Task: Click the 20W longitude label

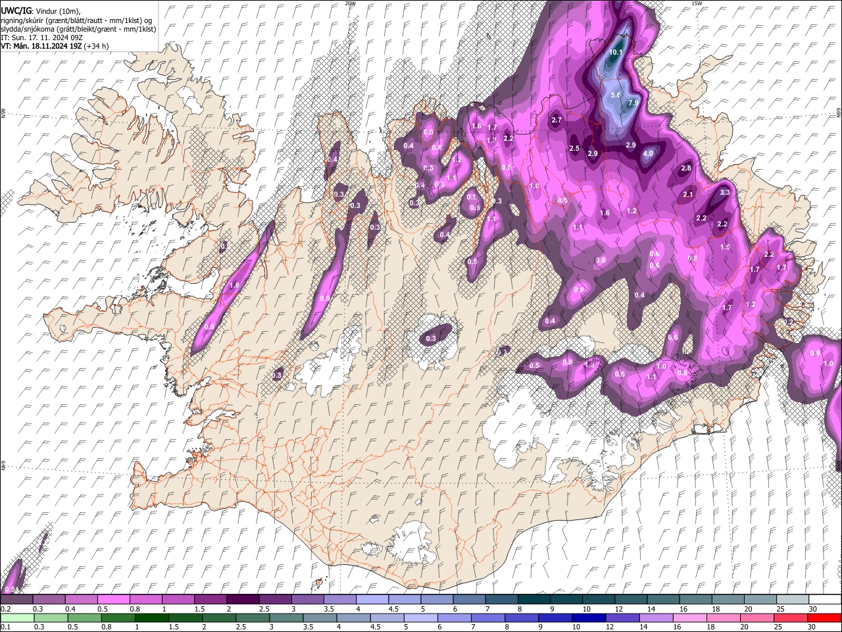Action: click(350, 3)
